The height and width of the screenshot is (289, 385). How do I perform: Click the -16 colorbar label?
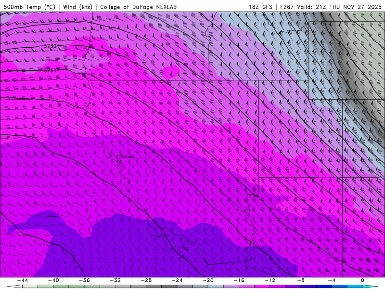point(239,280)
